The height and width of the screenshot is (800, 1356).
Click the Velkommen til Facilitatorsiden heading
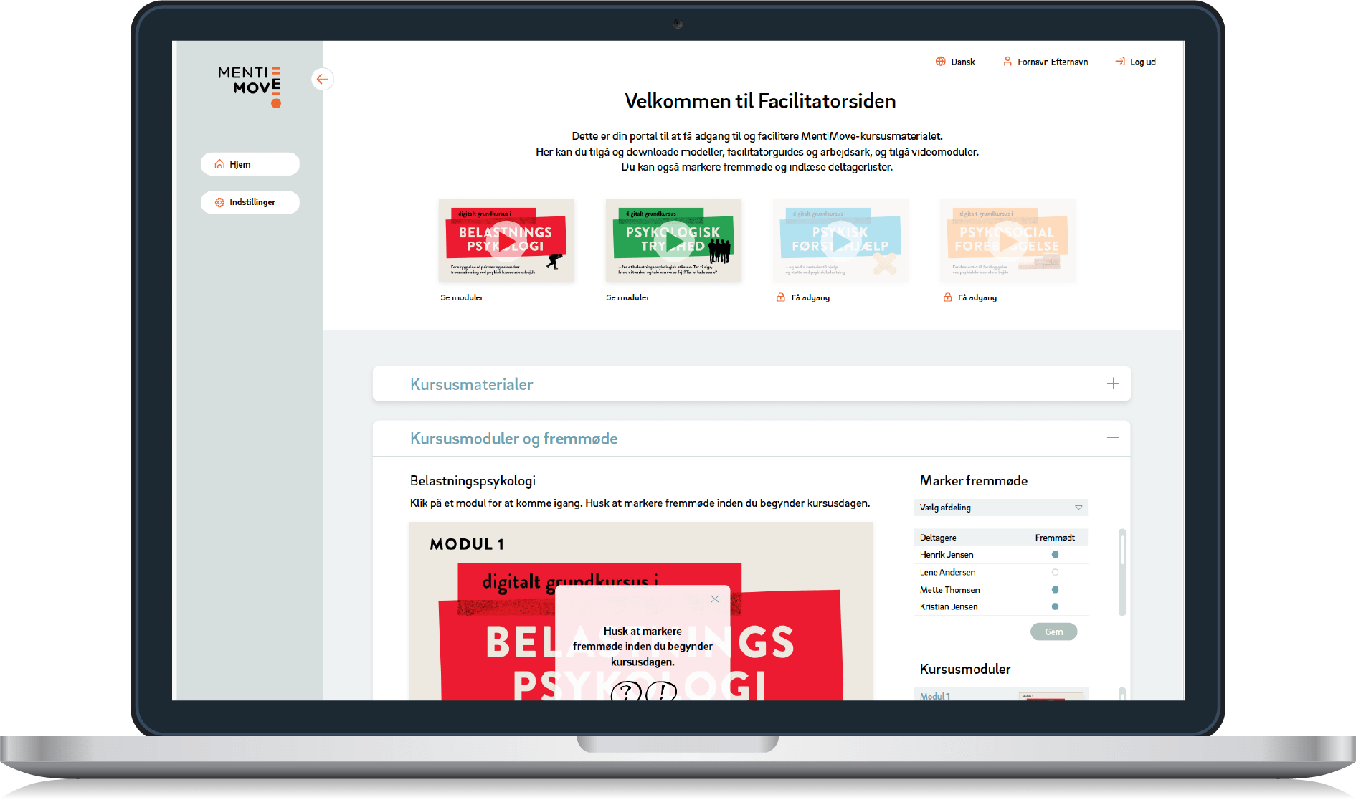point(760,101)
